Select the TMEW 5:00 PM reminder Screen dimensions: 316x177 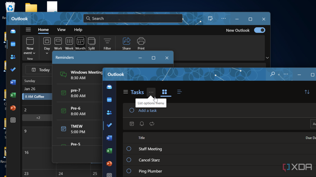coord(79,129)
